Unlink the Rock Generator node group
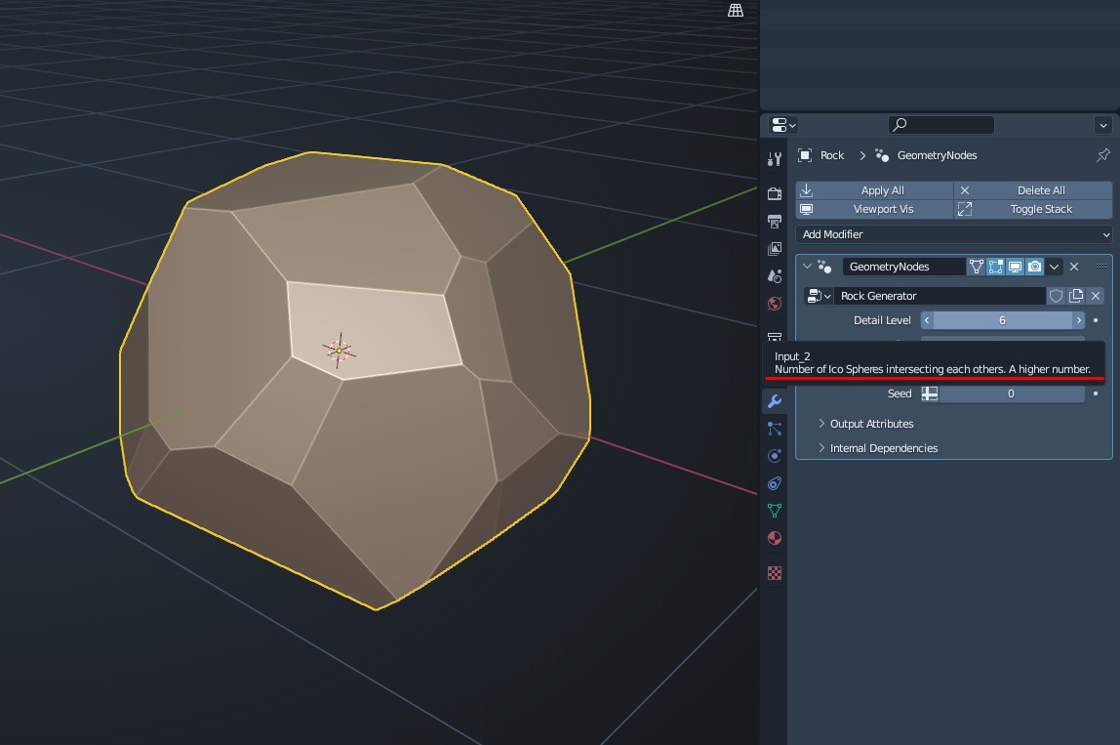1120x745 pixels. (1095, 296)
